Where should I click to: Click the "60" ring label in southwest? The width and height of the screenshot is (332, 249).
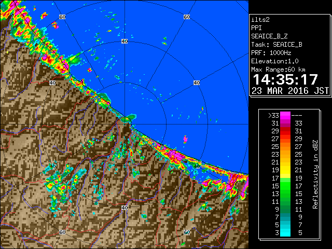pos(62,232)
